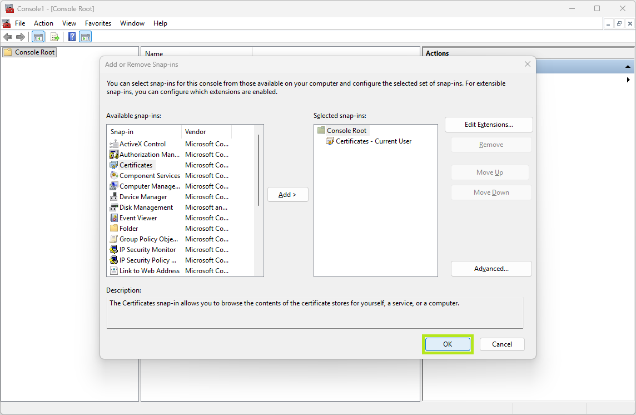Viewport: 636px width, 415px height.
Task: Select ActiveX Control snap-in icon
Action: 114,144
